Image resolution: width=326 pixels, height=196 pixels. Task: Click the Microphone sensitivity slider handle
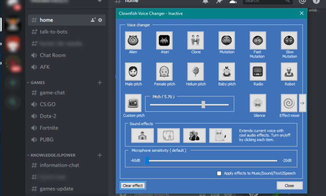click(147, 161)
